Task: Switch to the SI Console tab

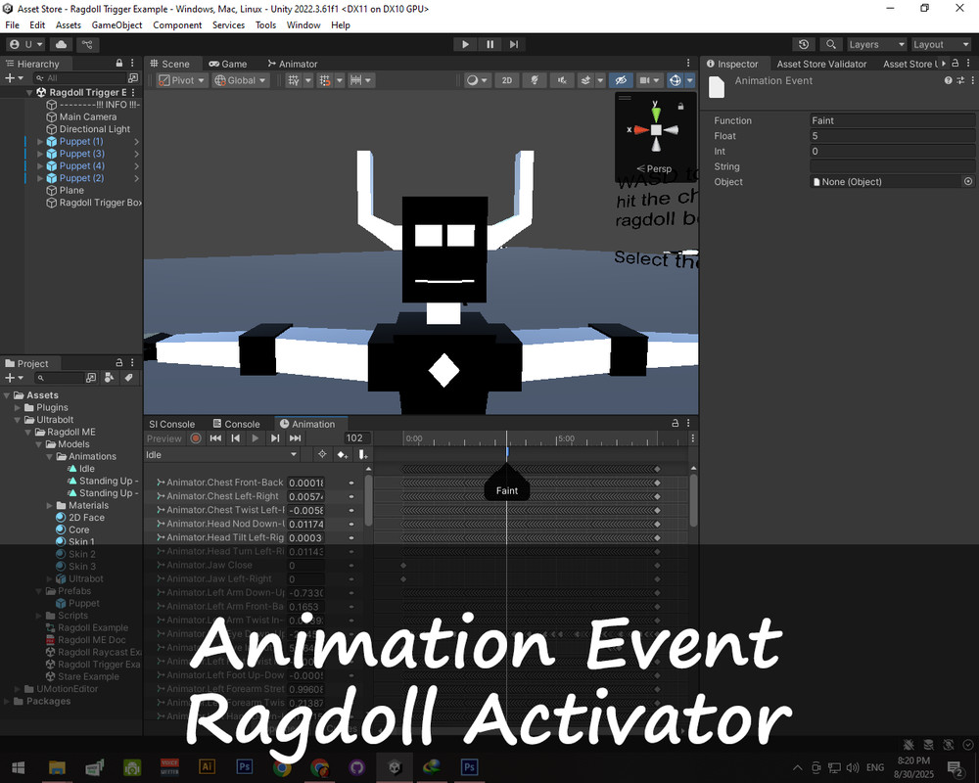Action: coord(171,424)
